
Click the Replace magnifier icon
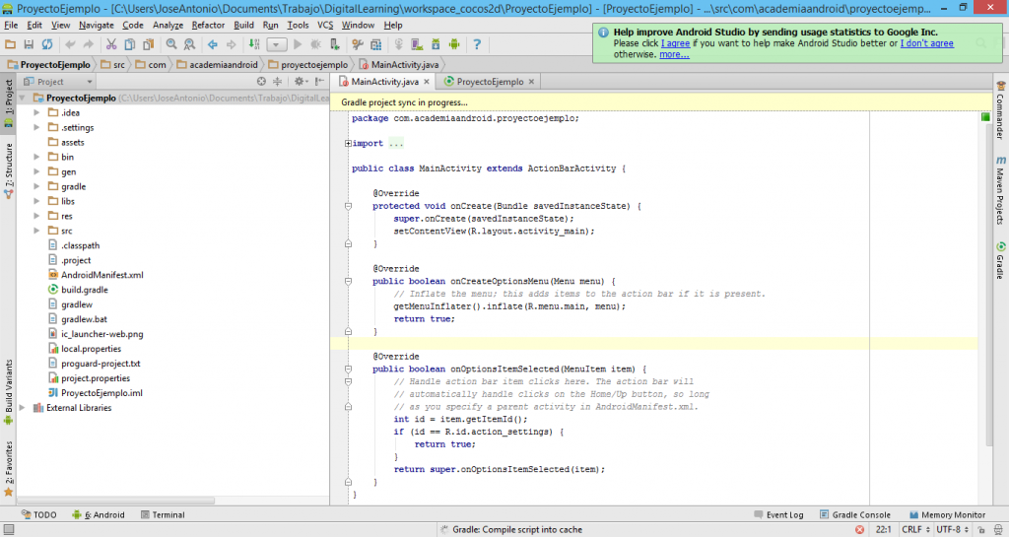(x=190, y=44)
